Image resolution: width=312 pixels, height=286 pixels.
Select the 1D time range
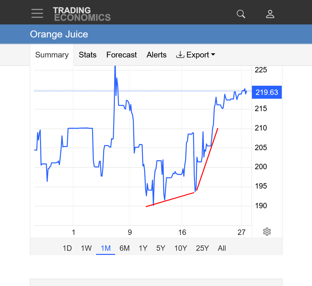point(67,248)
